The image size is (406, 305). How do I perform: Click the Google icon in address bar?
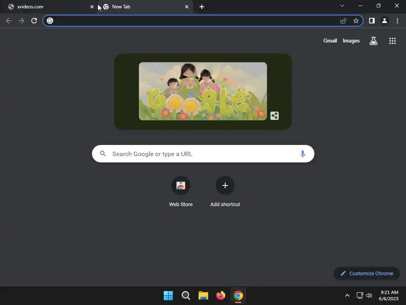click(x=50, y=21)
